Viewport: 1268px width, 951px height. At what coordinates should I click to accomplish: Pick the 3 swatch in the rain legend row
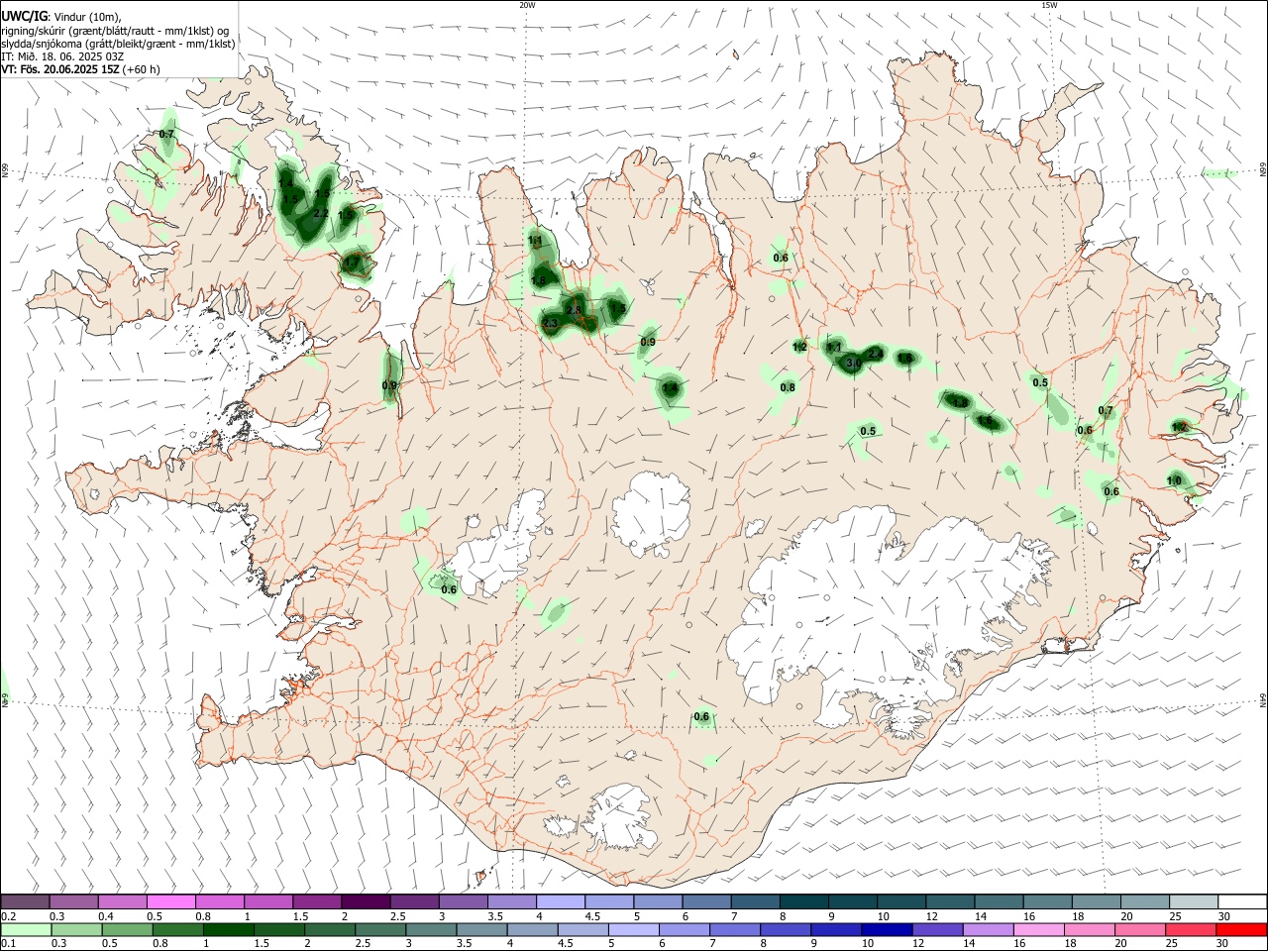point(431,929)
